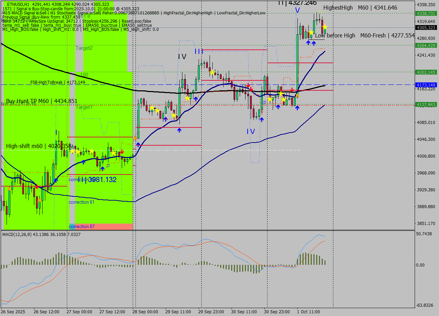Select the thick red down arrow at the 4173 resistance

[x=249, y=85]
